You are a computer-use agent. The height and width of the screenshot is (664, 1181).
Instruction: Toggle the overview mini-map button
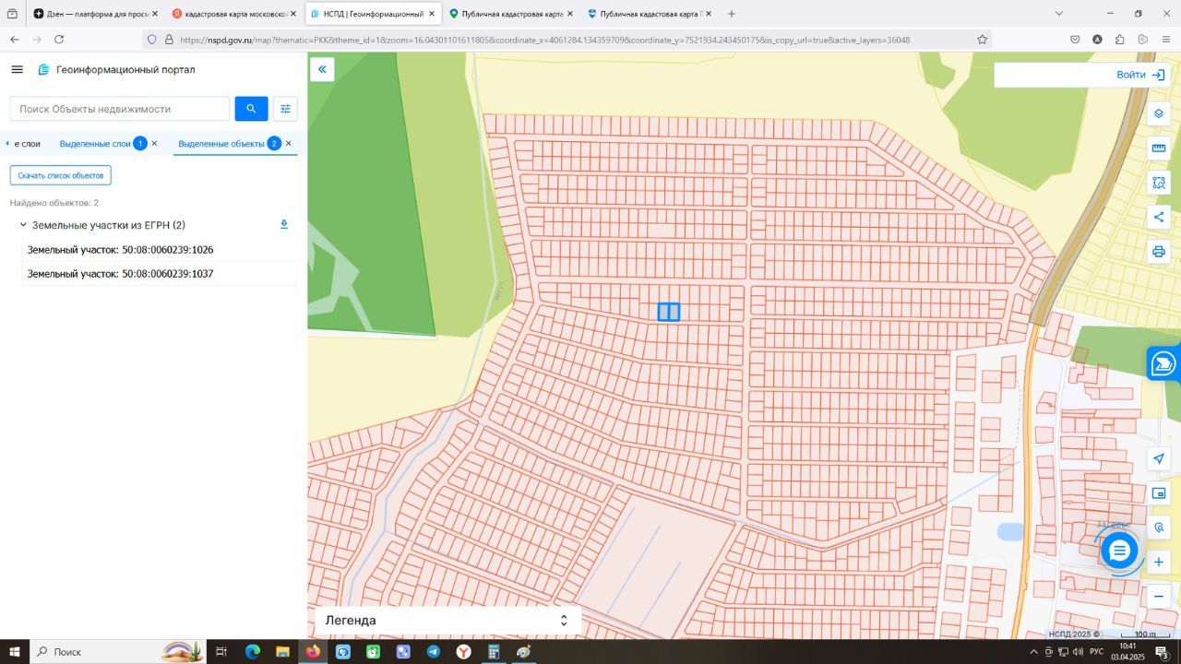(1159, 493)
